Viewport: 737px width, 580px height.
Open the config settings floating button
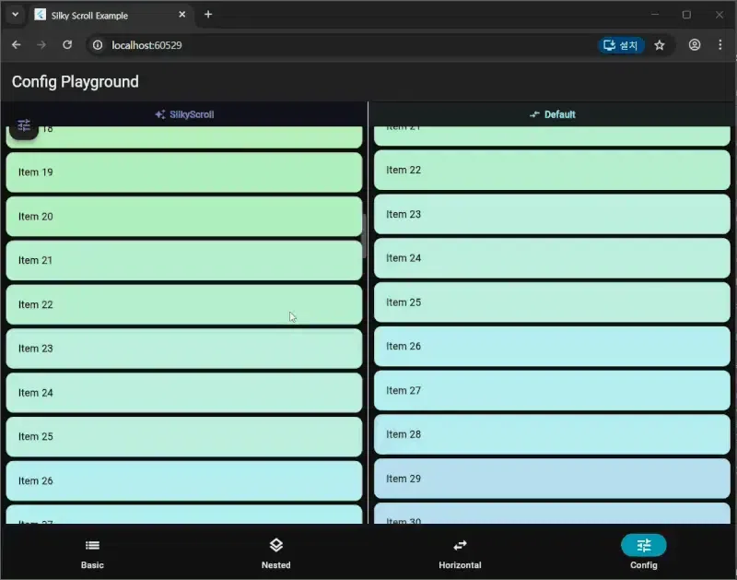point(24,126)
